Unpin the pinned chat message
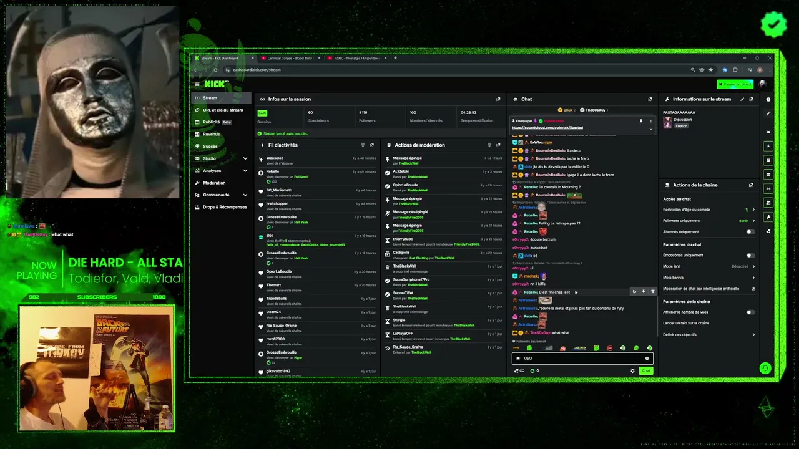 click(640, 121)
